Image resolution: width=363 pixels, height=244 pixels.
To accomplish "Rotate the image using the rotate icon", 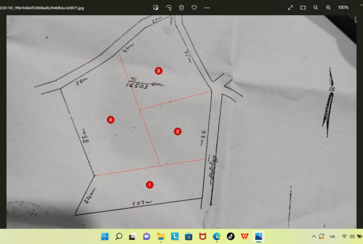I will click(x=169, y=8).
